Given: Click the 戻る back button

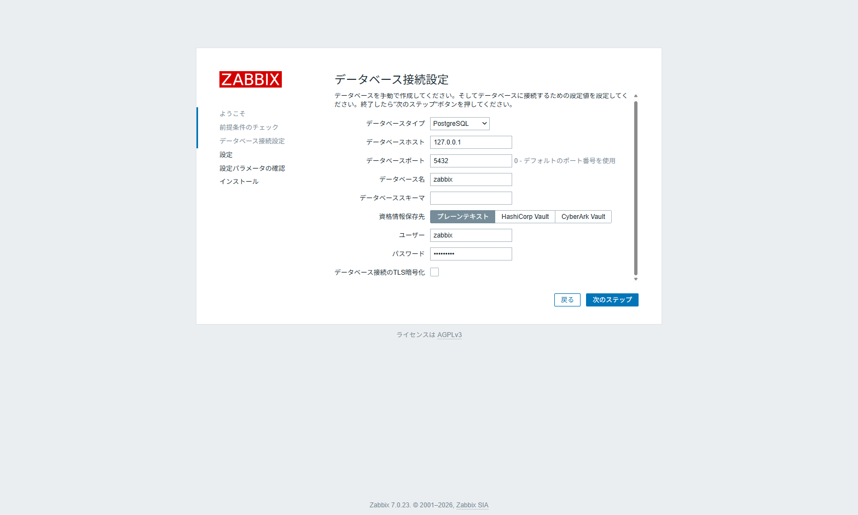Looking at the screenshot, I should tap(567, 300).
